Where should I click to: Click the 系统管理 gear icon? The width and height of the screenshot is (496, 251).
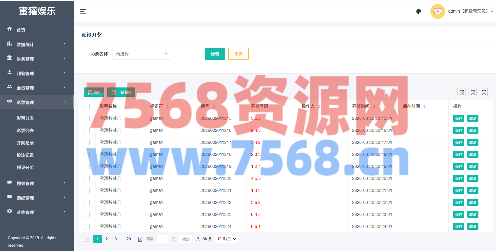10,211
